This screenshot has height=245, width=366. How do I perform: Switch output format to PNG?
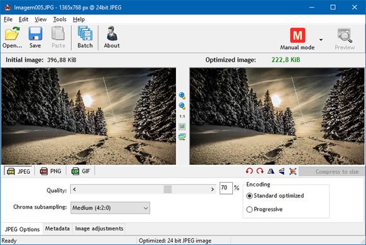tap(50, 171)
